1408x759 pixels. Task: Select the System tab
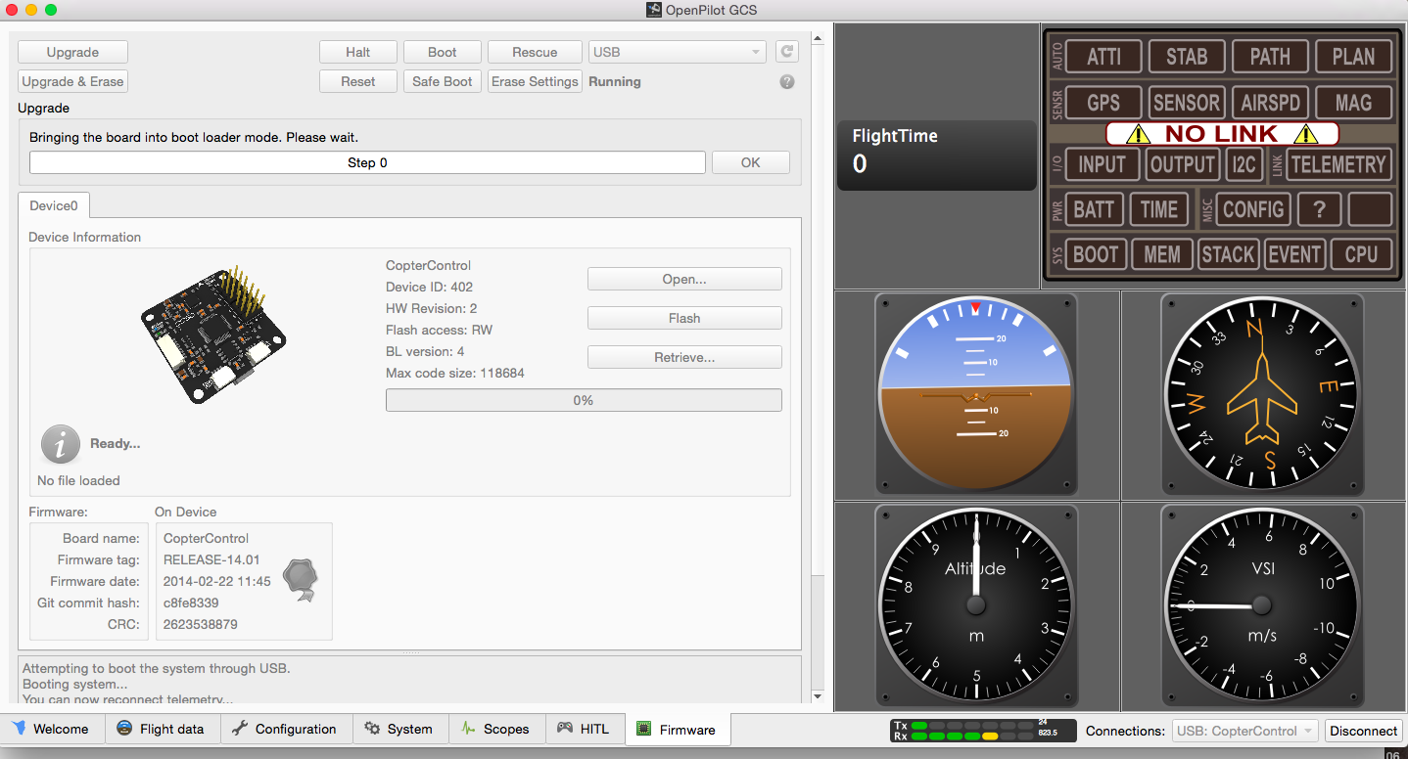(x=399, y=729)
